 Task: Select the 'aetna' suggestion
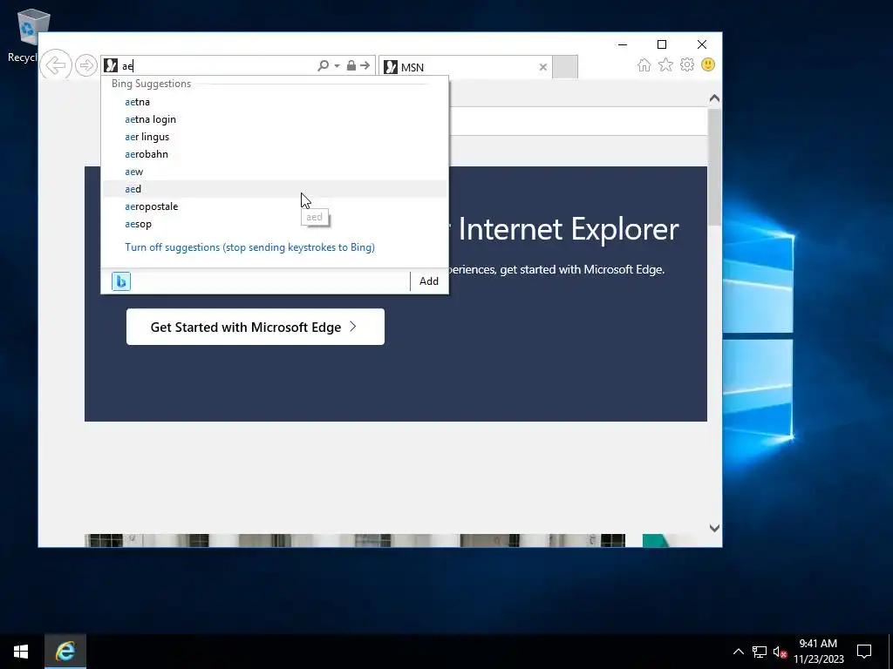point(275,102)
